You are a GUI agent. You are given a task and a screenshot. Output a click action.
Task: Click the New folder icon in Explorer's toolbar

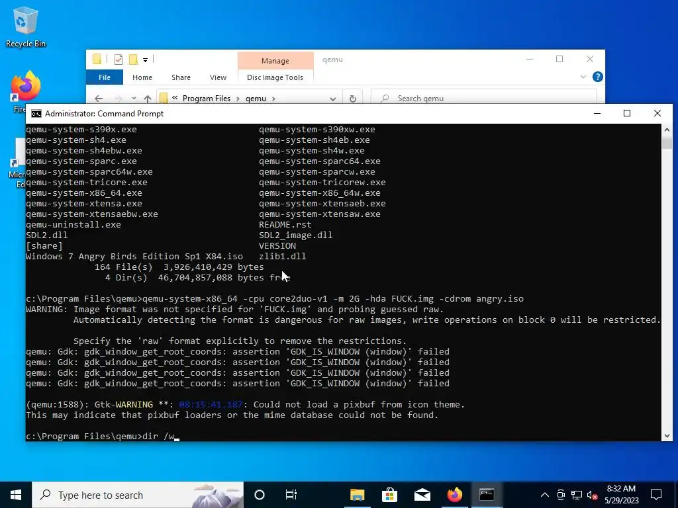pyautogui.click(x=133, y=59)
